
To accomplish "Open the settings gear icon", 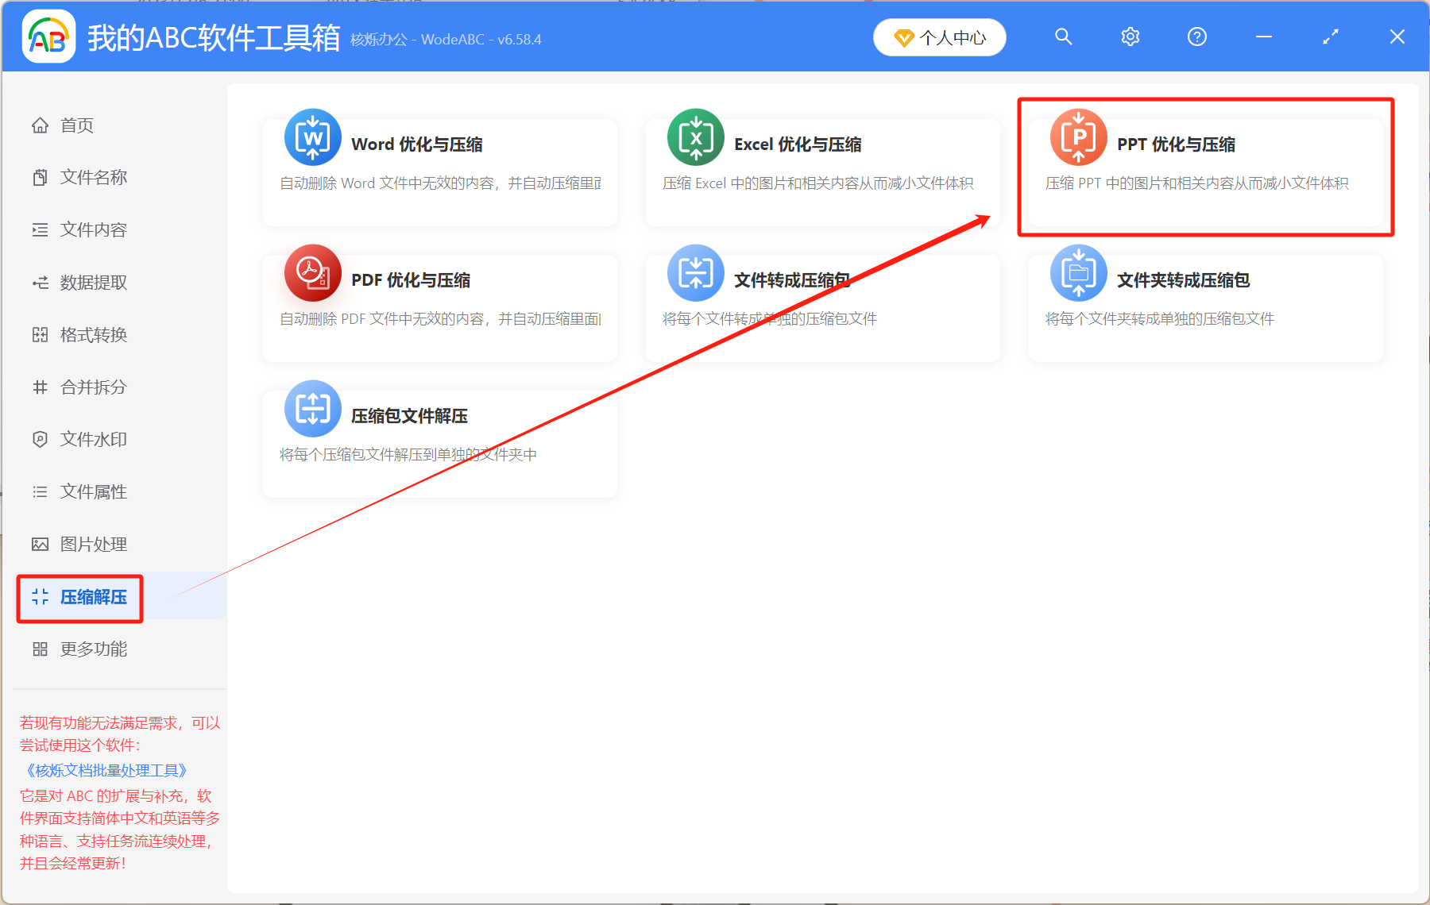I will [1130, 37].
